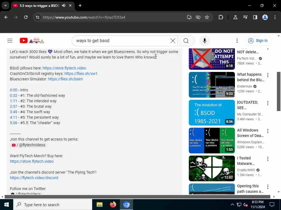
Task: Open YouTube settings three-dot menu
Action: (x=237, y=41)
